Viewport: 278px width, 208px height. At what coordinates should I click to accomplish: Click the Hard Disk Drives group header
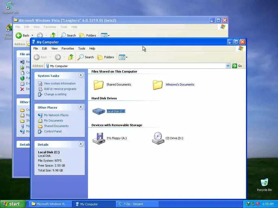pos(104,98)
